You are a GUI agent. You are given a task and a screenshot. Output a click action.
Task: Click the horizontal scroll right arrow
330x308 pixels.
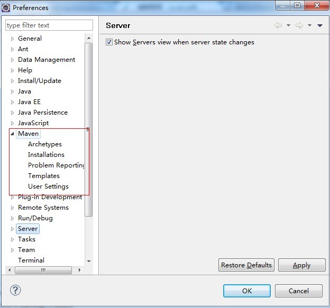click(79, 270)
